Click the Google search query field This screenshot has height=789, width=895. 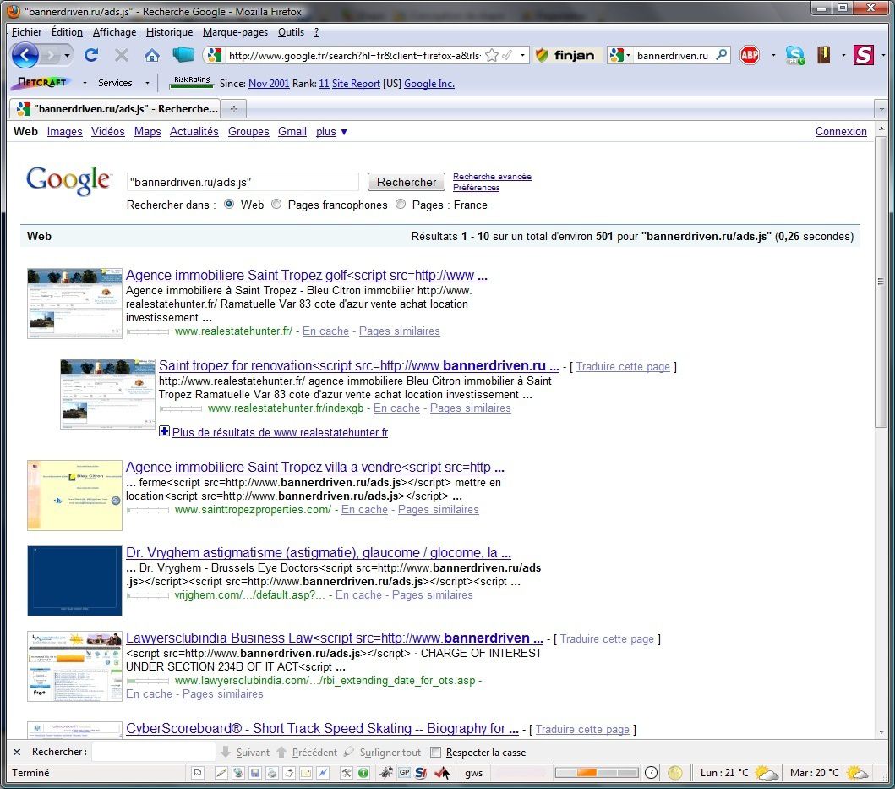tap(243, 182)
